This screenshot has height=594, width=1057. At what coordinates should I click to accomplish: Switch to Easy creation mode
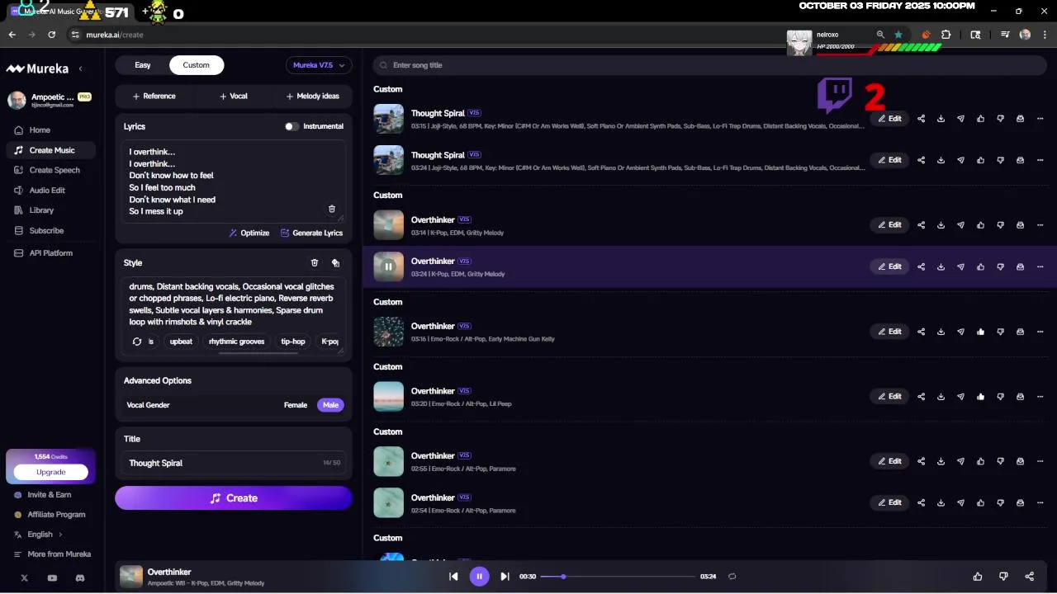(143, 65)
